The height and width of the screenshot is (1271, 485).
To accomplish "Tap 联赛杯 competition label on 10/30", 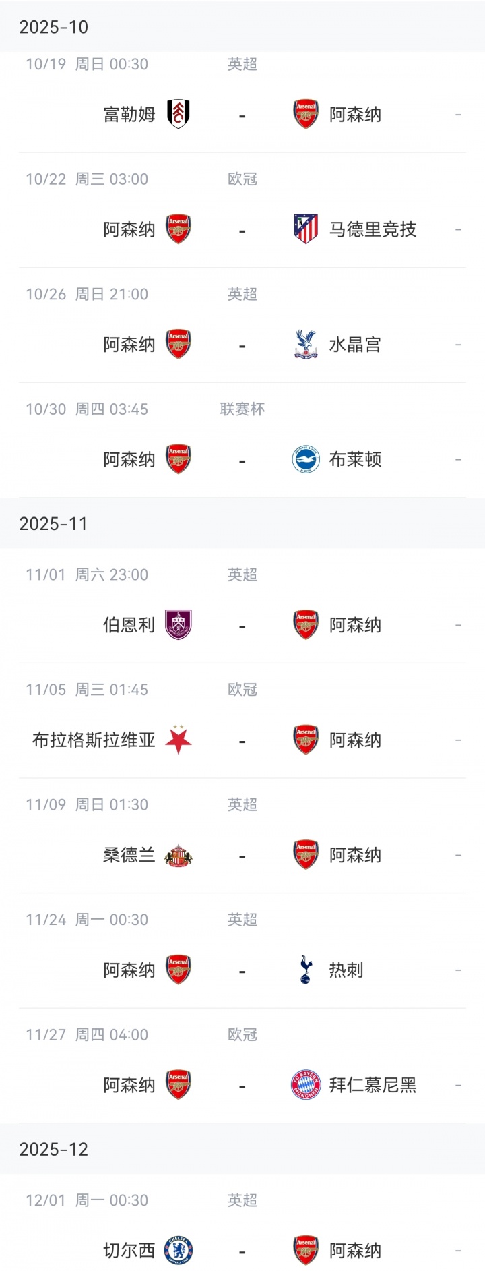I will coord(242,409).
